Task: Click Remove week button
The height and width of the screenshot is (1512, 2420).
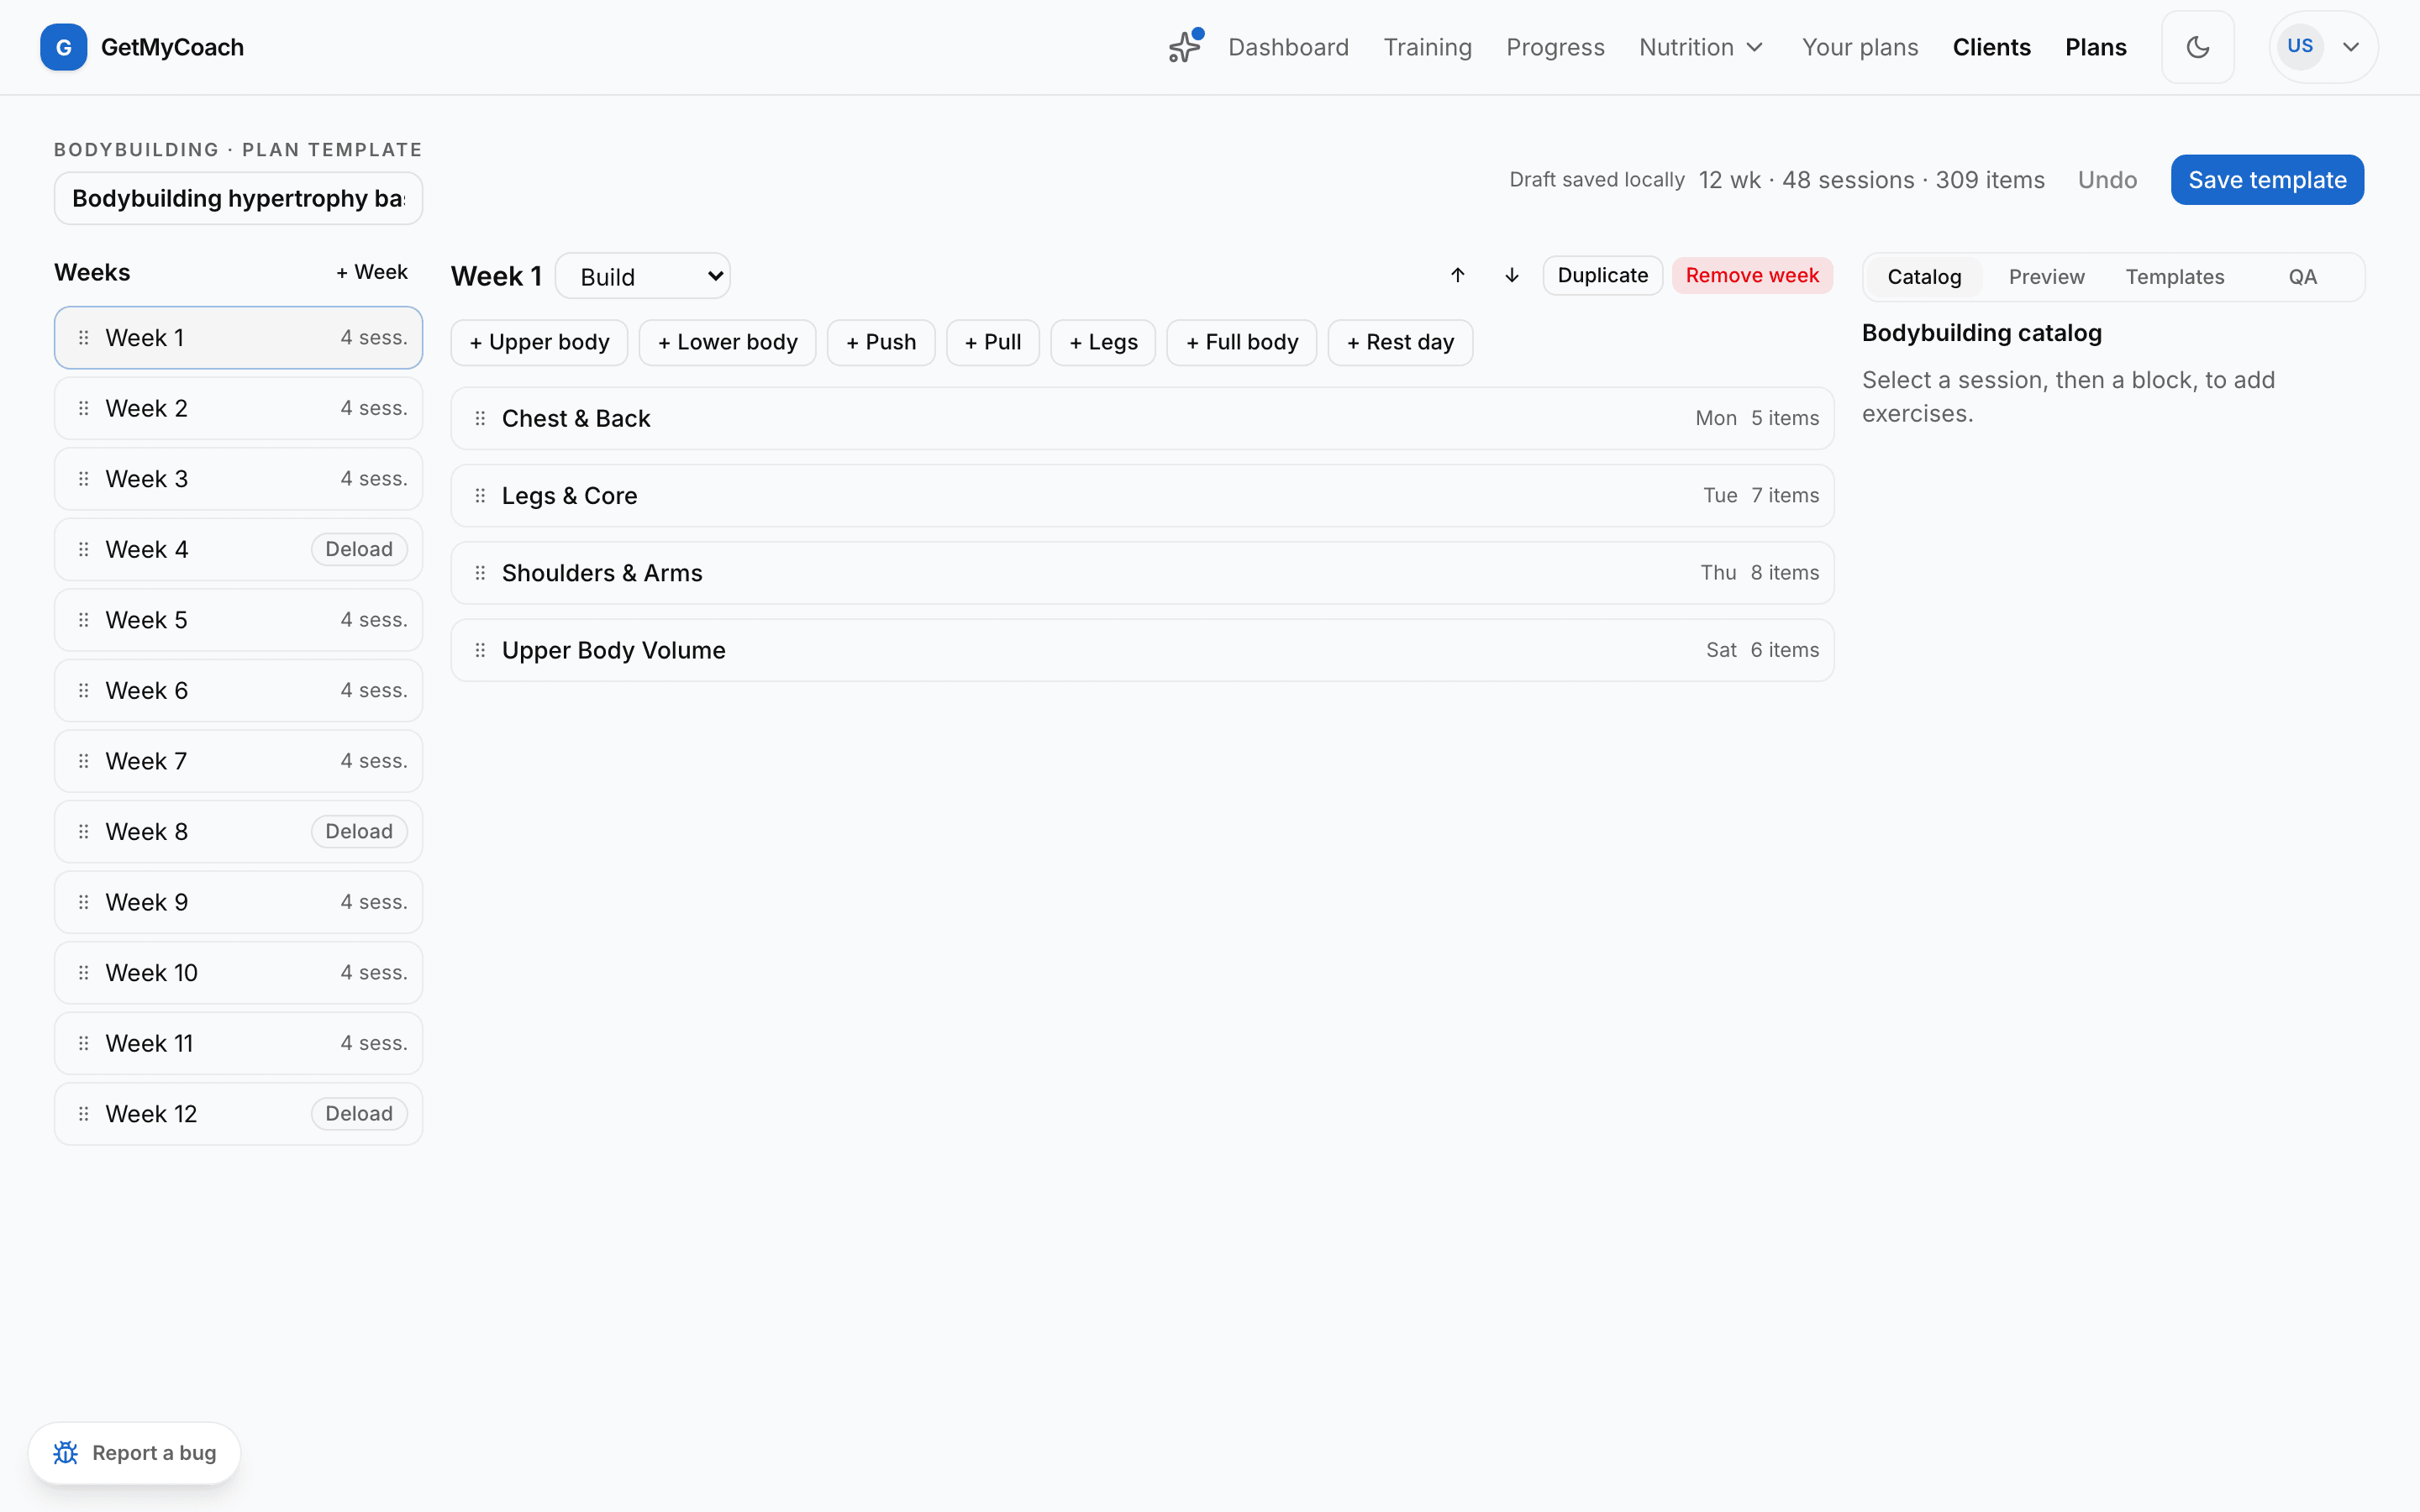Action: (1752, 275)
